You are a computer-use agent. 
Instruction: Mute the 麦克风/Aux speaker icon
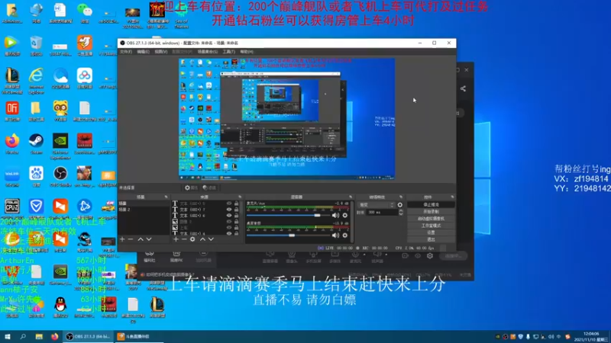point(335,215)
